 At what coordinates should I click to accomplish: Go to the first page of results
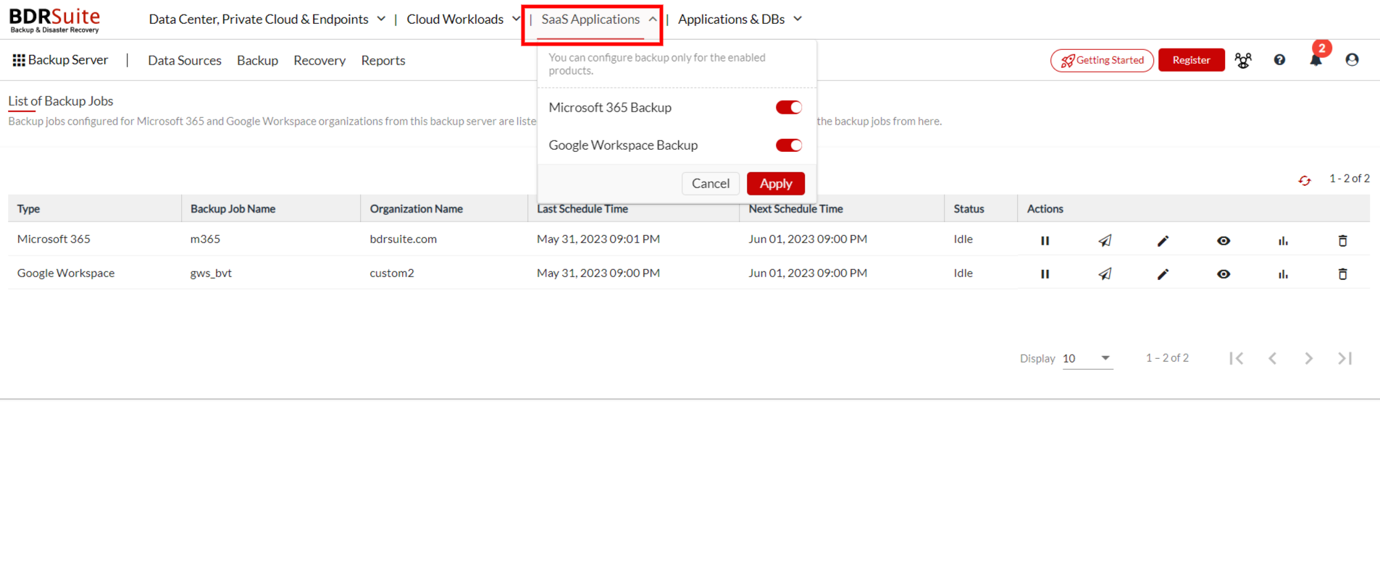coord(1237,358)
